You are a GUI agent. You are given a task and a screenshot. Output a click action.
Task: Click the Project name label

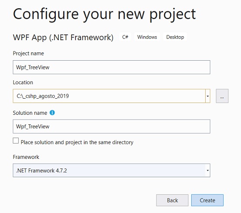[x=28, y=53]
